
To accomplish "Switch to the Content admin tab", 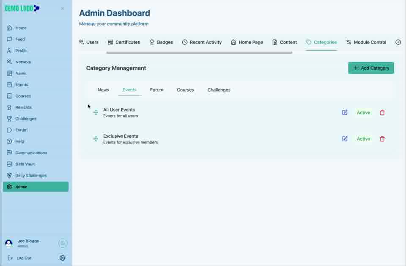I will [x=285, y=42].
